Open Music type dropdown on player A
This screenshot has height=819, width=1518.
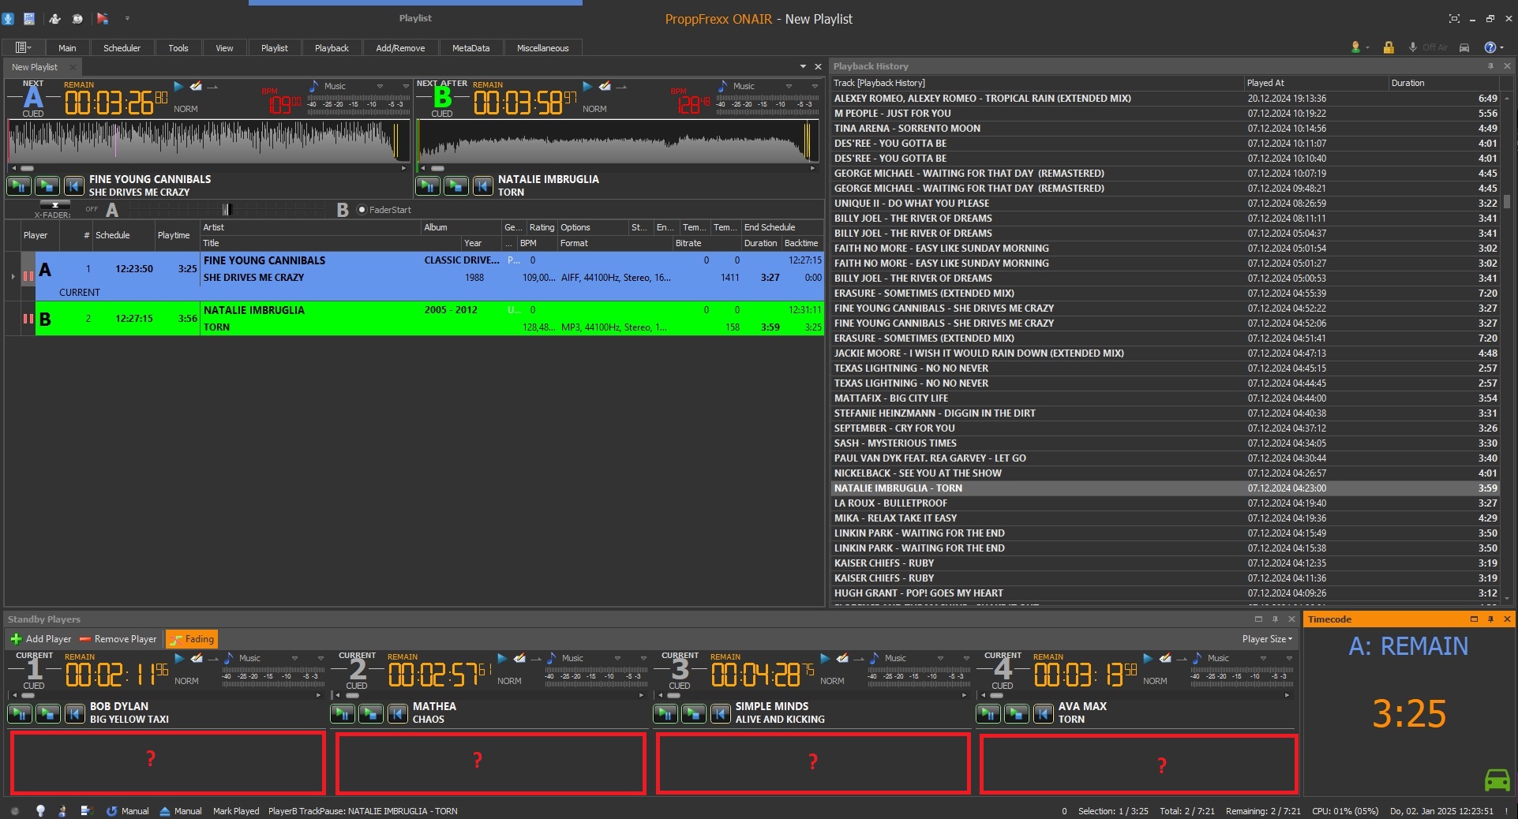point(380,86)
